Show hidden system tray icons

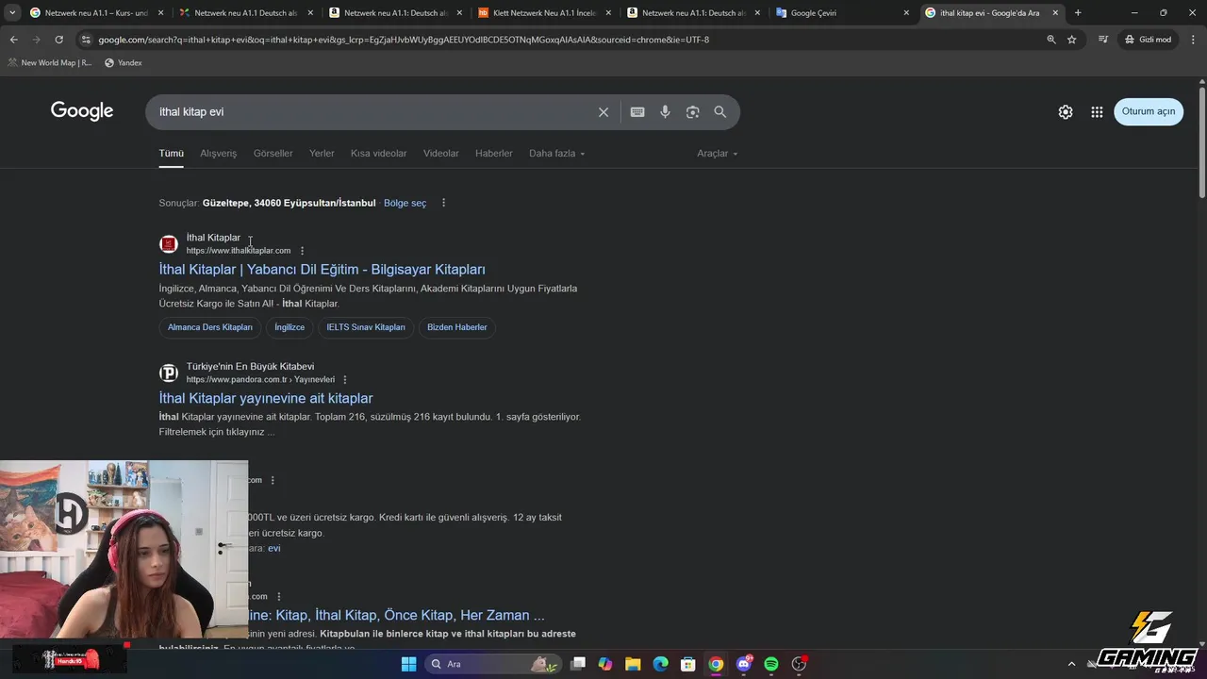coord(1071,664)
